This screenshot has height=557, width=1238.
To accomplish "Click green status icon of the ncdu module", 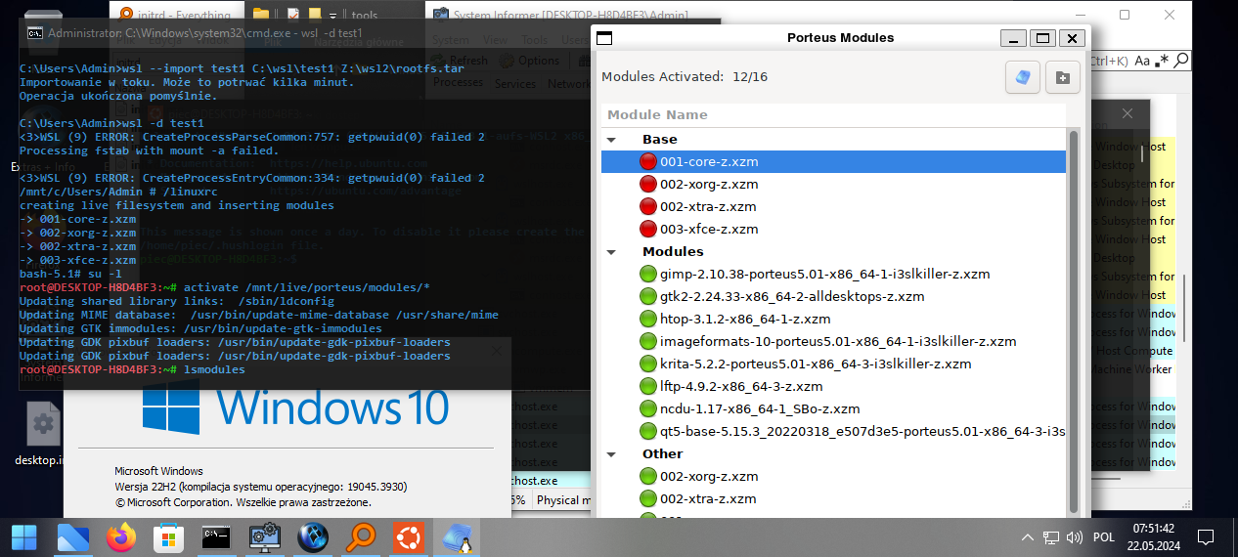I will 648,409.
